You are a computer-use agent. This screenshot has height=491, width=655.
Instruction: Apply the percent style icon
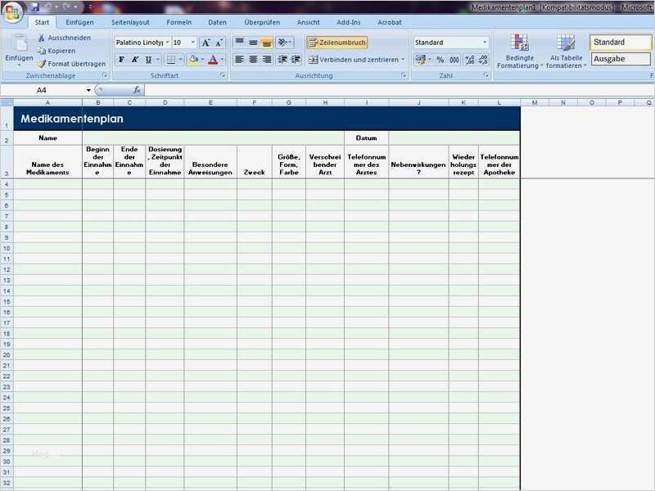(440, 60)
